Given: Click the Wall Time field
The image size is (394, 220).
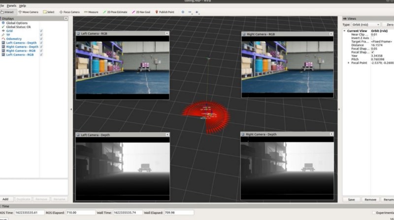Looking at the screenshot, I should 128,213.
